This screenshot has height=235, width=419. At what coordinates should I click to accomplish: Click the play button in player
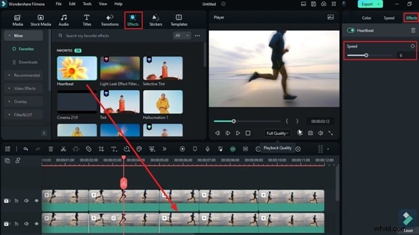[238, 133]
